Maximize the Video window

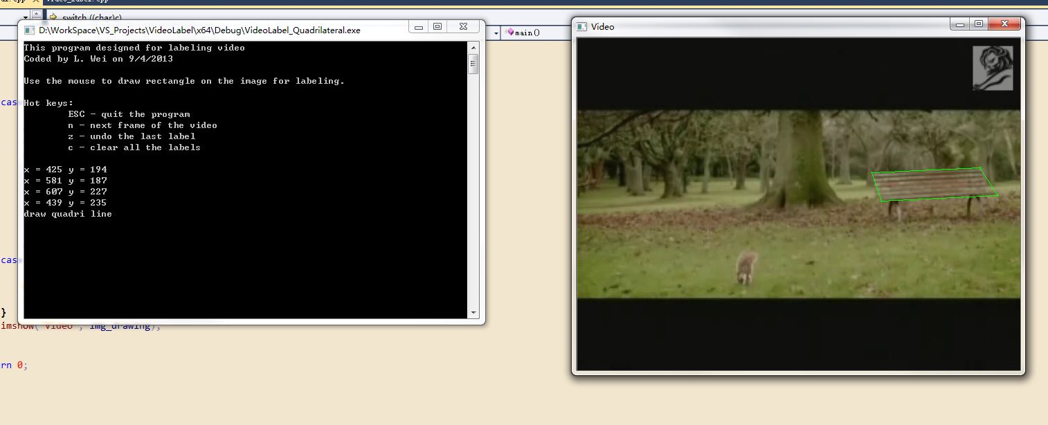978,24
